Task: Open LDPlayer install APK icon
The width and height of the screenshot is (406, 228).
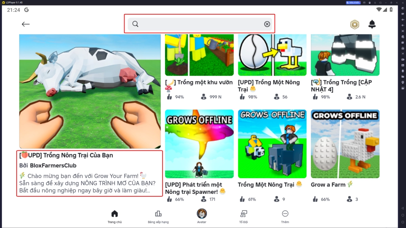Action: 403,48
